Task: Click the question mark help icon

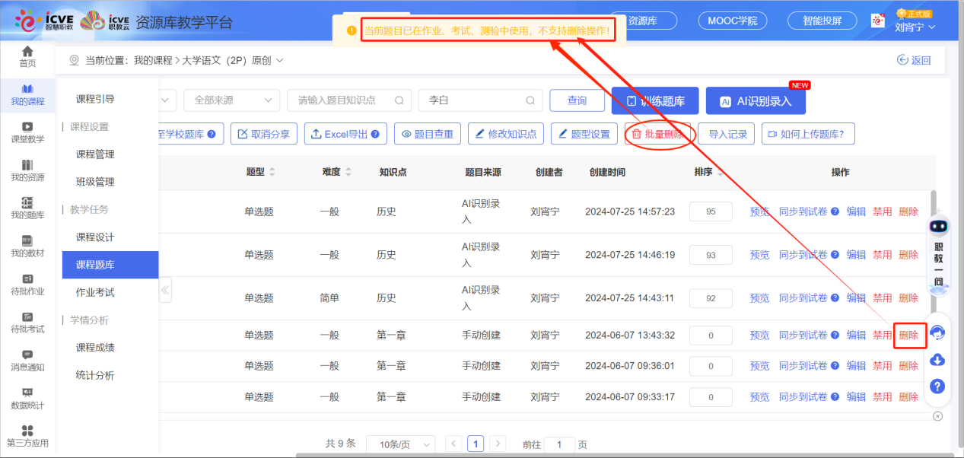Action: click(x=937, y=386)
